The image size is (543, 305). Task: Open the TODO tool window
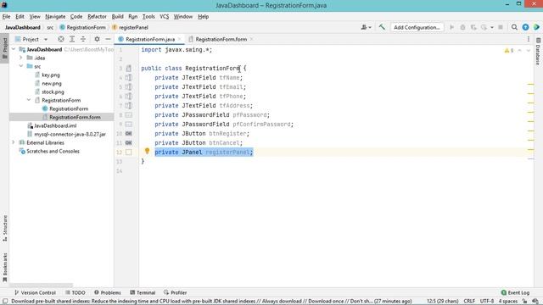click(76, 292)
